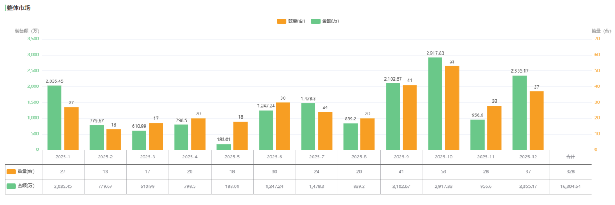Click the orange 2025-12 bar labeled 37
The image size is (615, 205).
(x=537, y=120)
